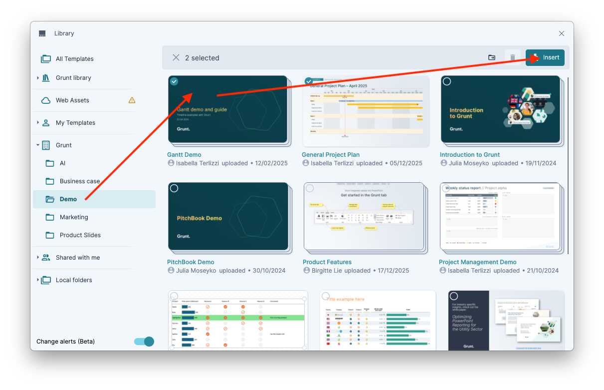604x390 pixels.
Task: Click the Grunt library books icon
Action: 46,78
